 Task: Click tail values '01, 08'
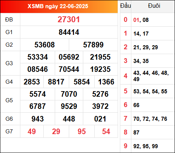pyautogui.click(x=141, y=20)
